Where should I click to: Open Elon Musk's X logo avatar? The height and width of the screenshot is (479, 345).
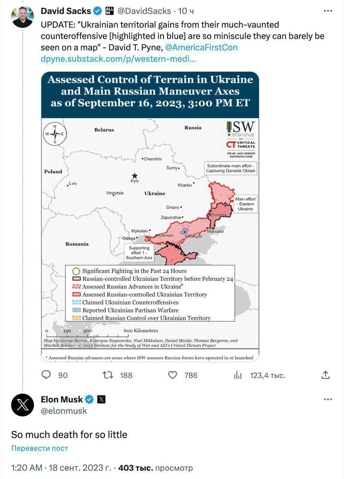[22, 405]
